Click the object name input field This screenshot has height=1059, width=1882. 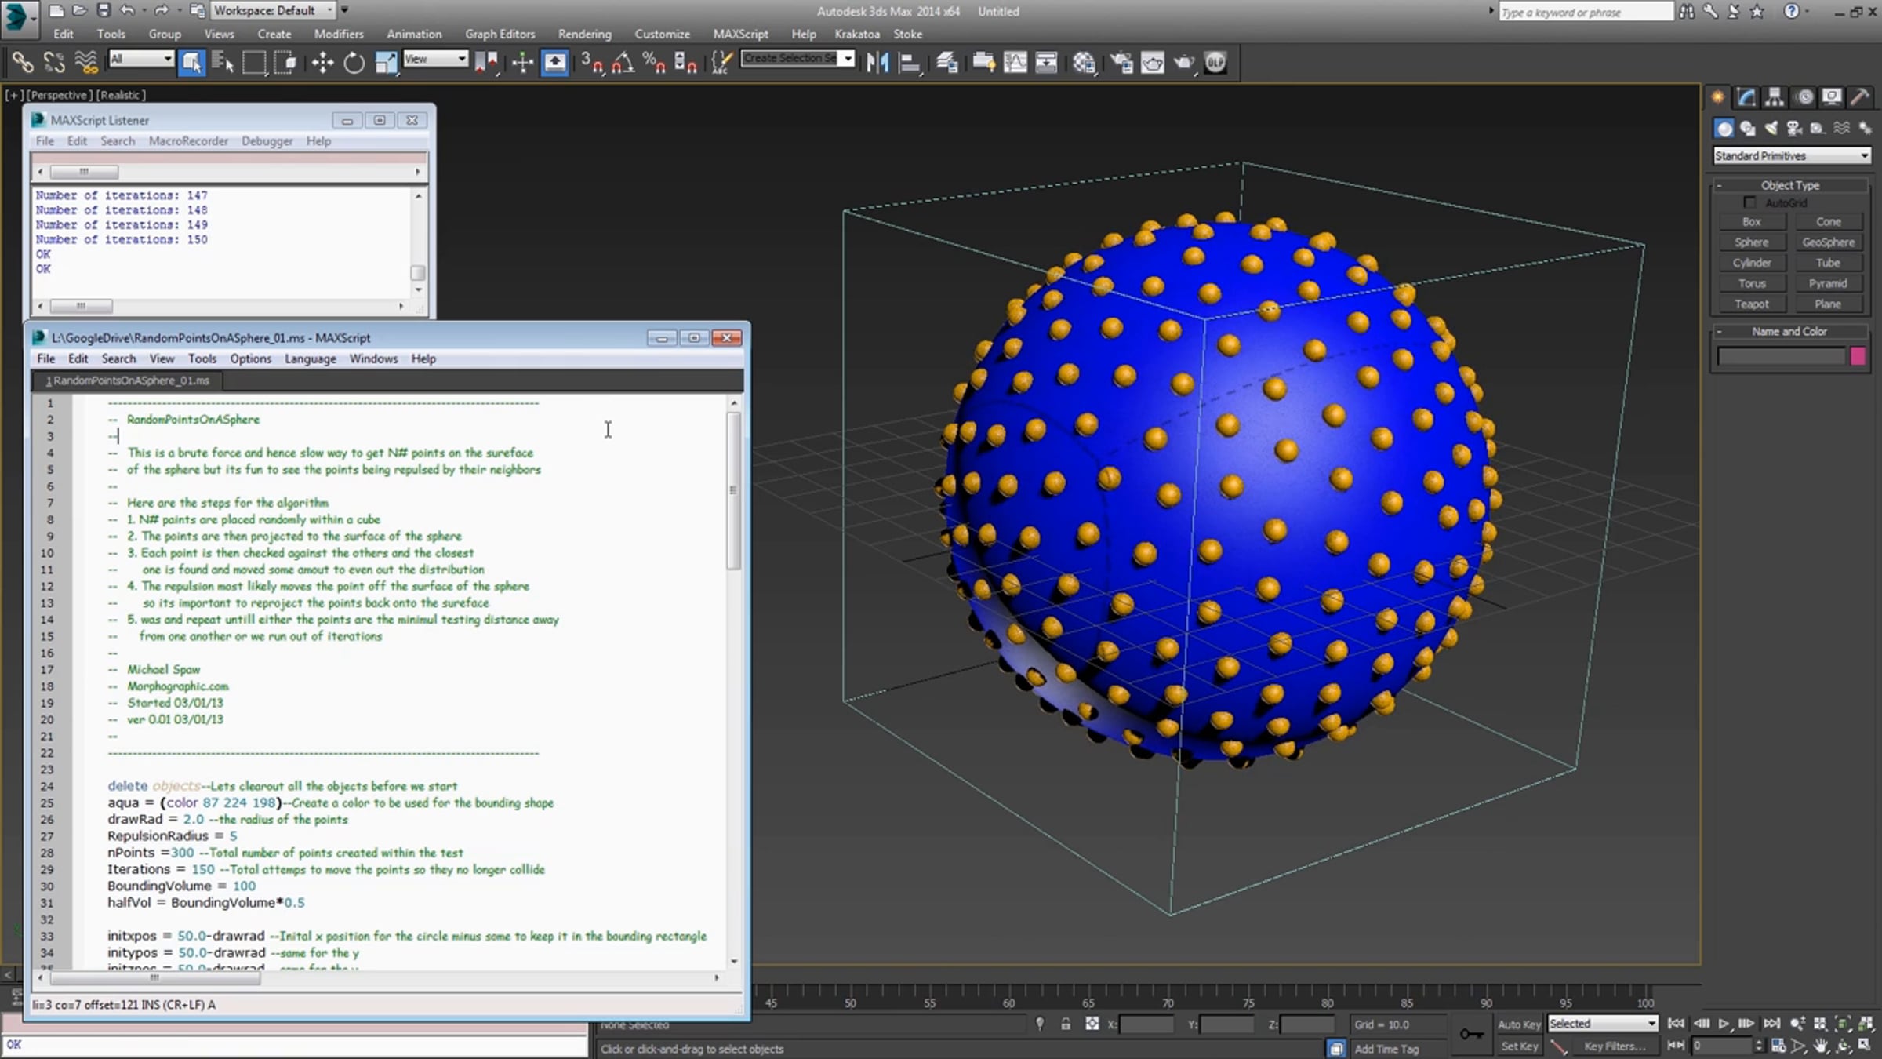coord(1782,356)
